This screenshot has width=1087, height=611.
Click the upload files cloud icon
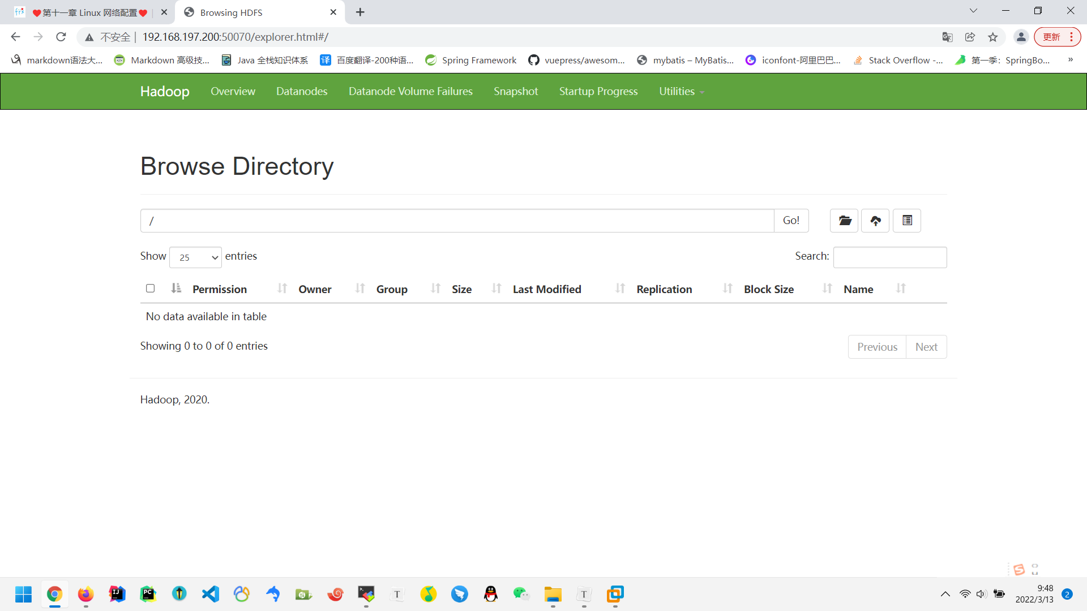pos(875,221)
